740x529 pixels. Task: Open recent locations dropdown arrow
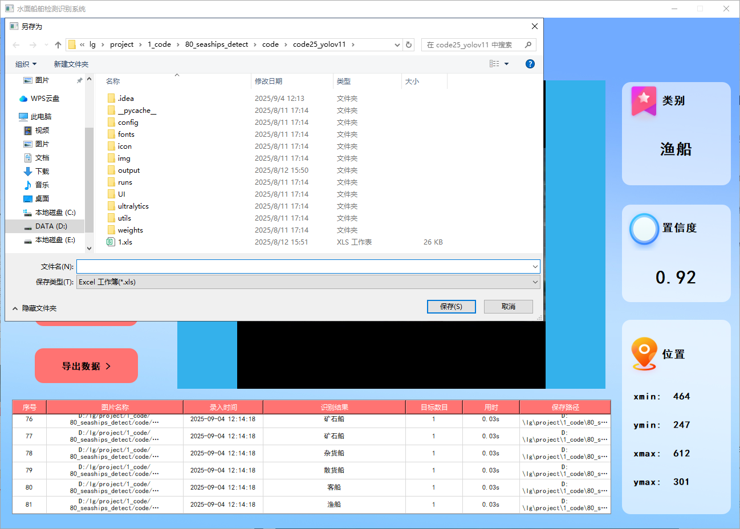46,45
